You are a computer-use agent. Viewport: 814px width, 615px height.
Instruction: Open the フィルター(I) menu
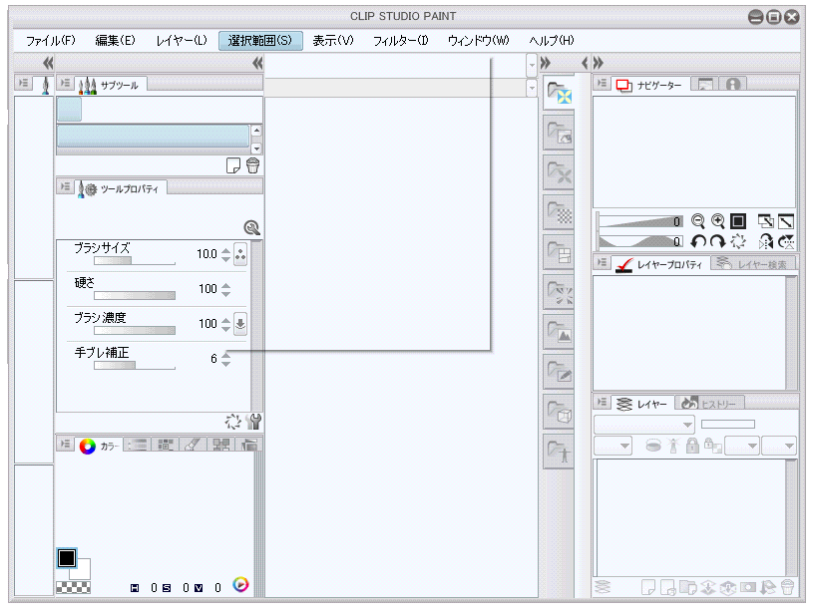[x=400, y=41]
